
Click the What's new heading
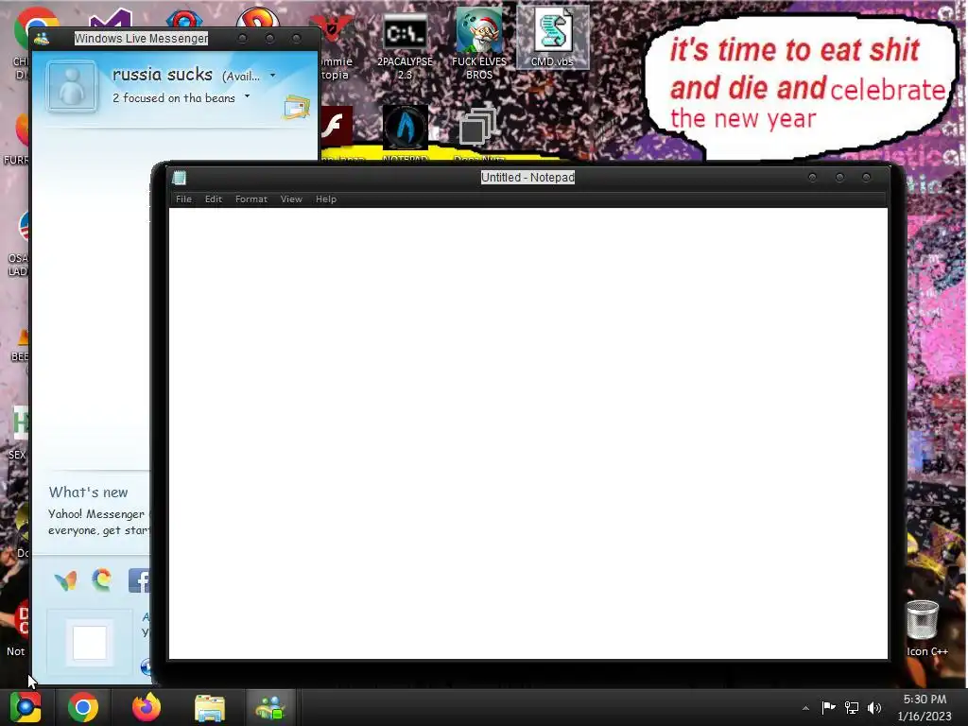tap(88, 492)
